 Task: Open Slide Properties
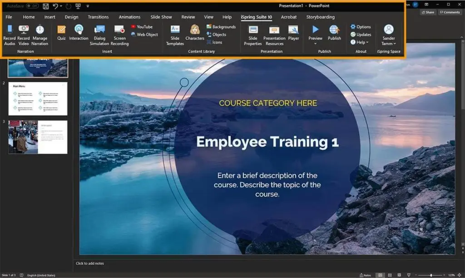(x=252, y=35)
